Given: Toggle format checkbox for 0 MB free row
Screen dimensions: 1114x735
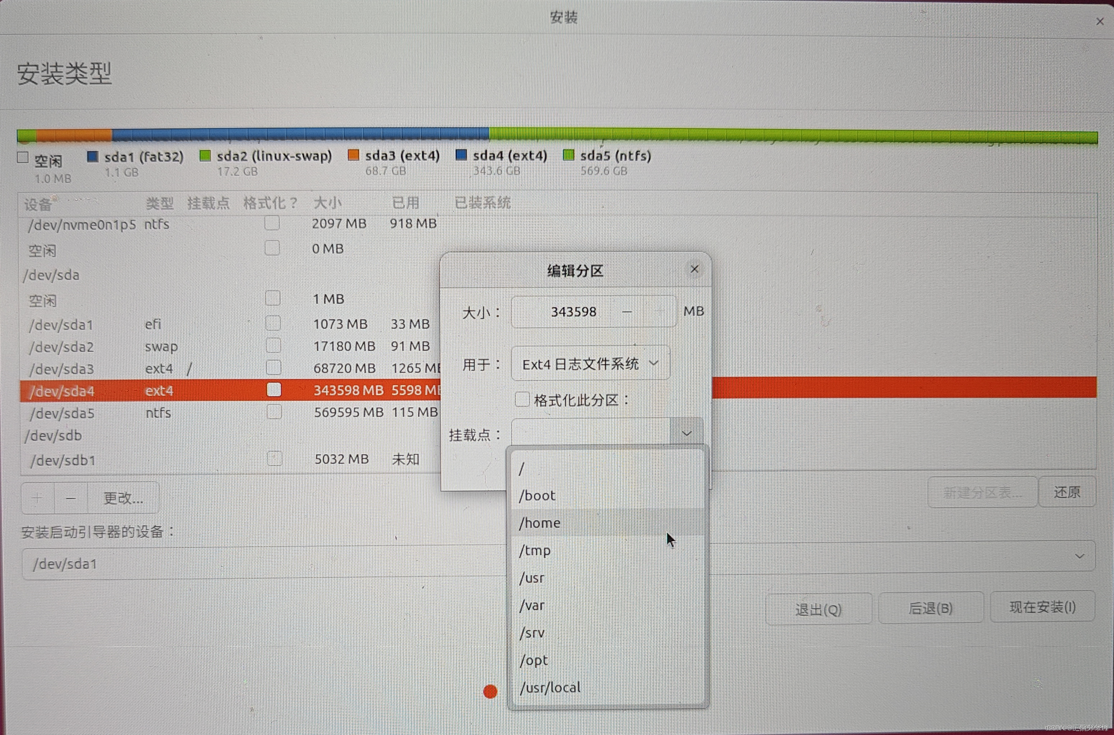Looking at the screenshot, I should (273, 248).
